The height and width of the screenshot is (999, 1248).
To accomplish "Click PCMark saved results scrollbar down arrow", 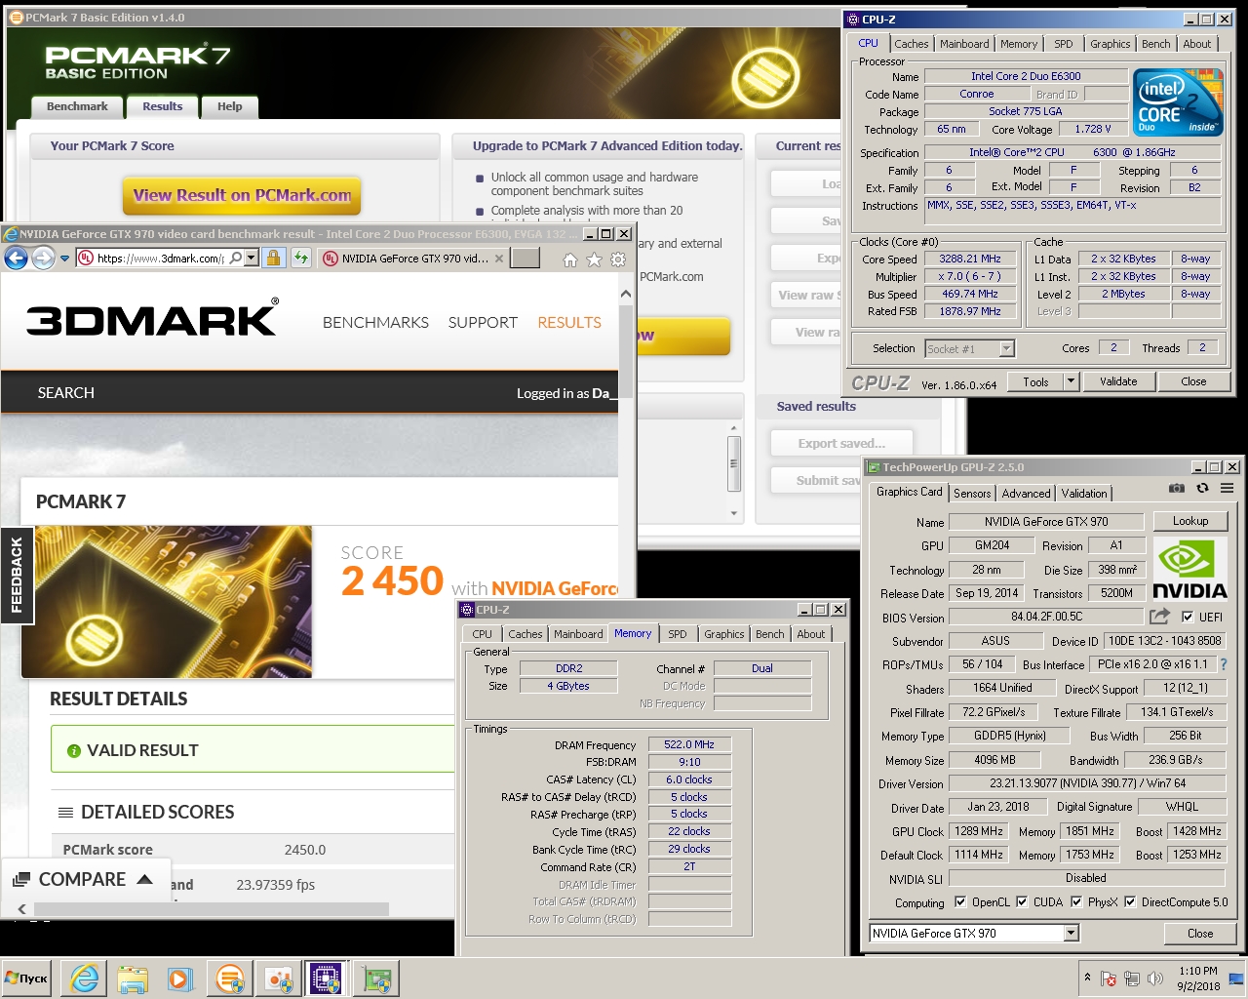I will 734,513.
